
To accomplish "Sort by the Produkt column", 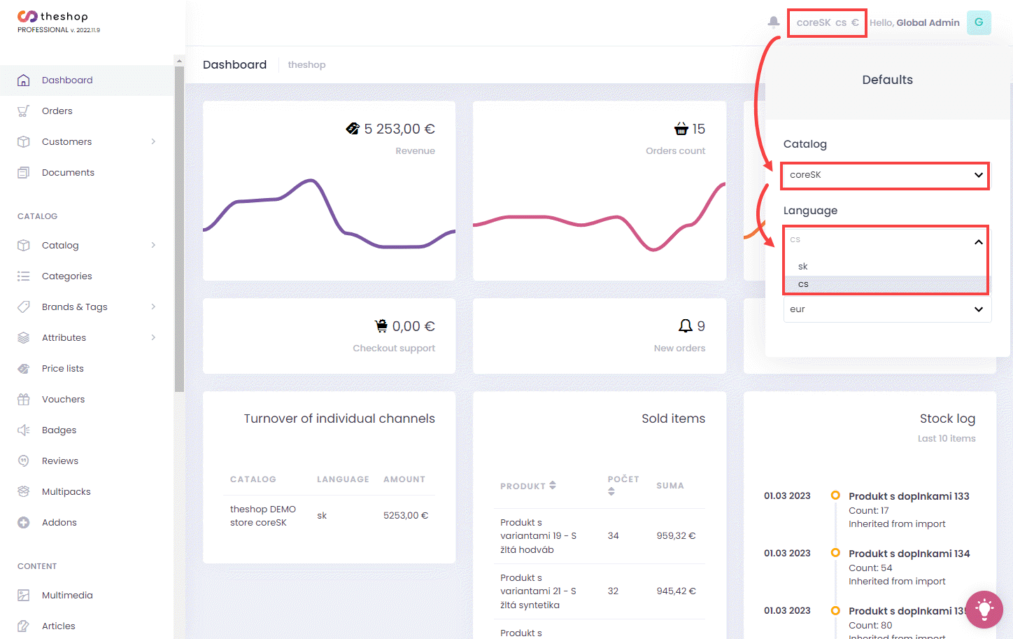I will pos(528,486).
